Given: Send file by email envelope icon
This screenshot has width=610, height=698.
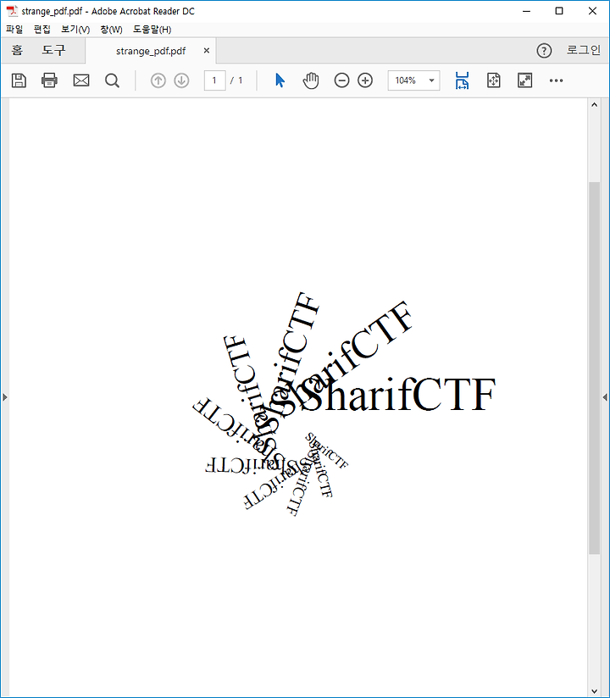Looking at the screenshot, I should [81, 80].
